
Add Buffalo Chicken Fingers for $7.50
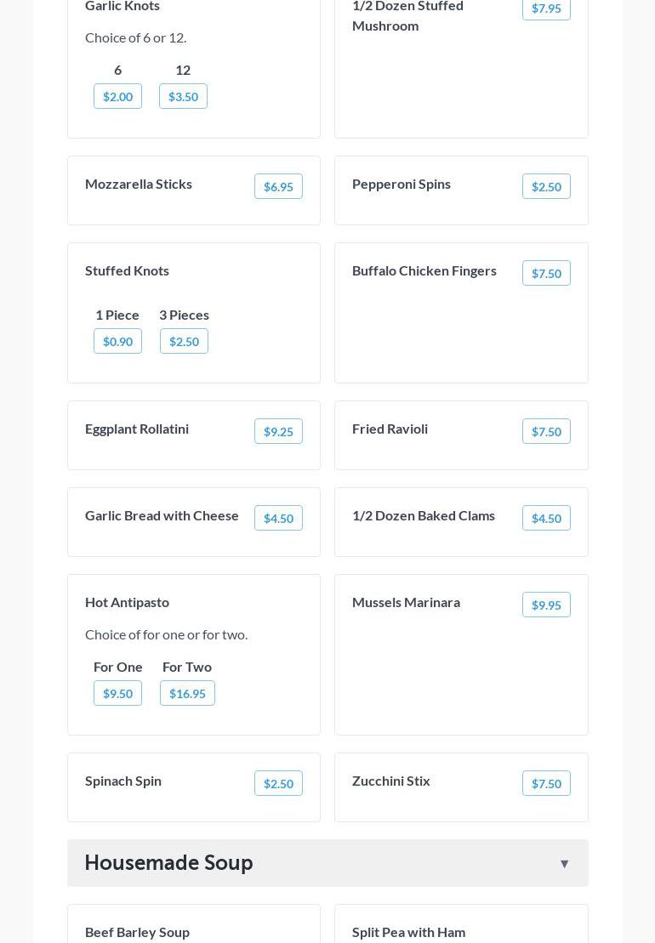click(546, 273)
